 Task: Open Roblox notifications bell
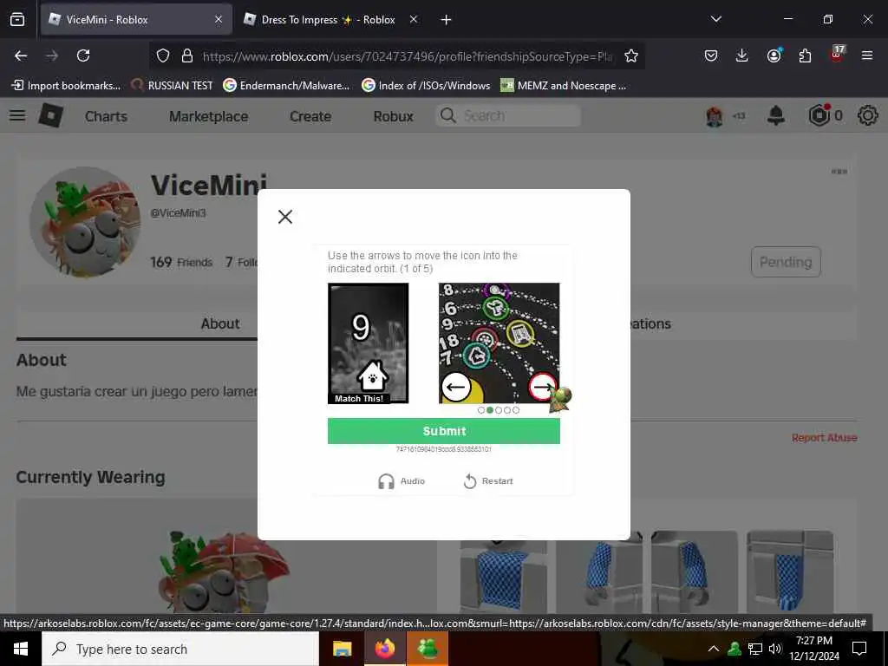click(x=776, y=115)
